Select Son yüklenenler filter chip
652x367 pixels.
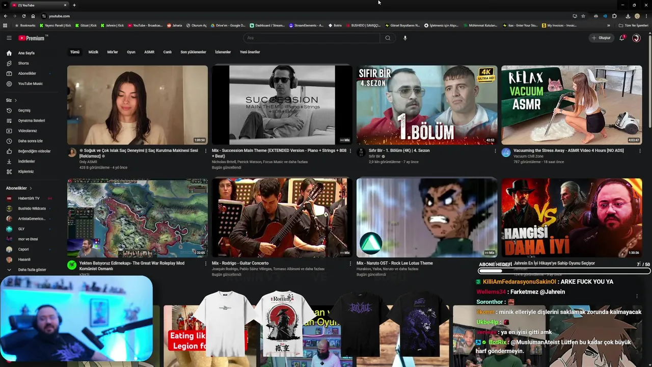tap(193, 52)
